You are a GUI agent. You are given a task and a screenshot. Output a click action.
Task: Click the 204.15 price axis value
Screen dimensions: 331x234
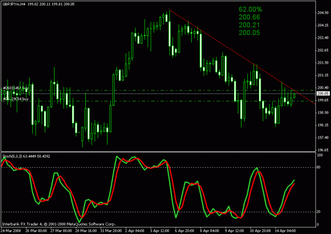[323, 25]
